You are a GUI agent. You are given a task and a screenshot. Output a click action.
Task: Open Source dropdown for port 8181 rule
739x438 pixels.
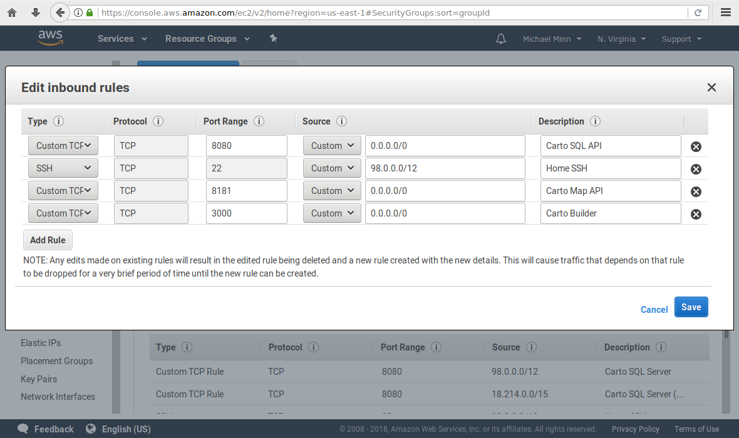(332, 191)
